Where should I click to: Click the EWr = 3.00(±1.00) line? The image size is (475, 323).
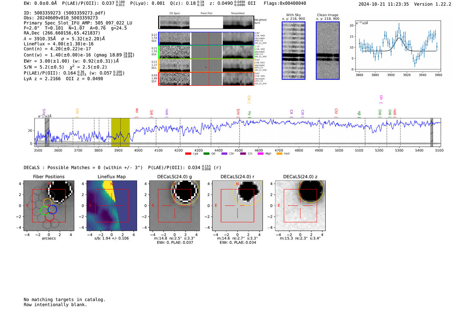pyautogui.click(x=71, y=61)
